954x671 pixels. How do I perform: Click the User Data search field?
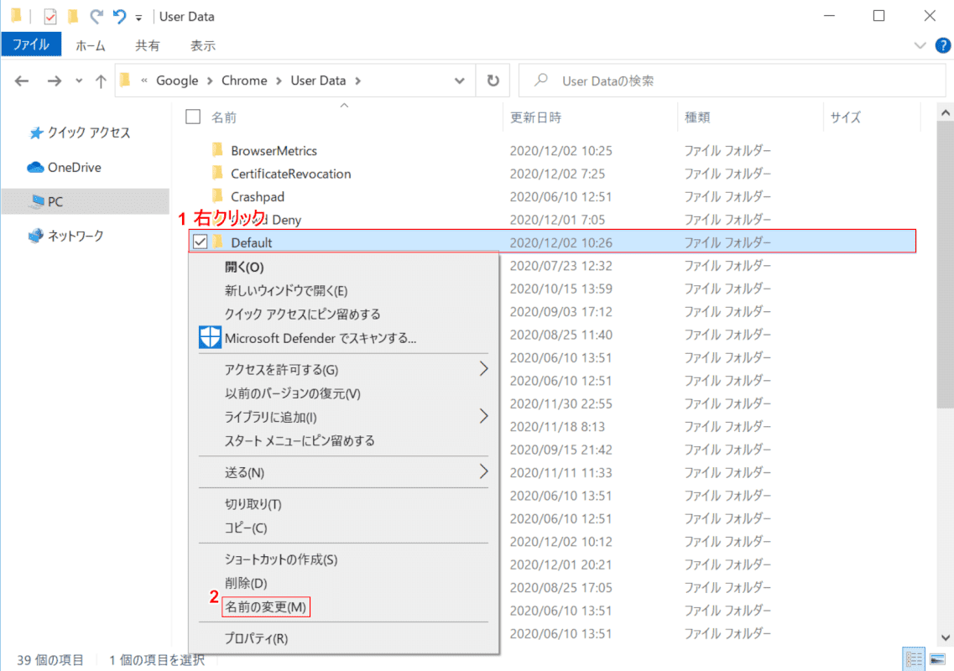click(x=732, y=81)
